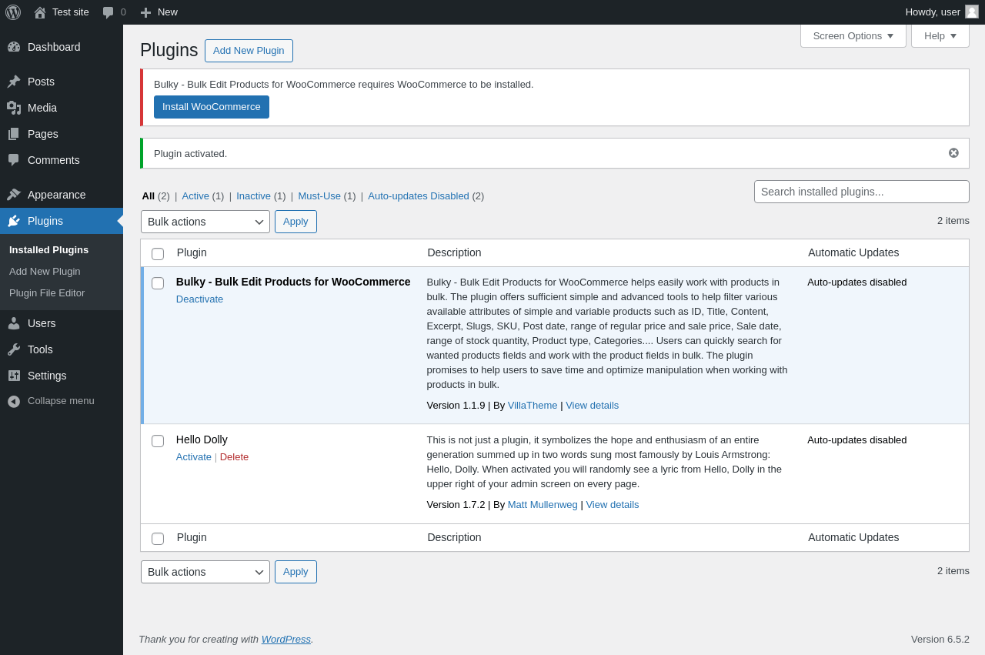Image resolution: width=985 pixels, height=655 pixels.
Task: Open VillaTheme author link
Action: (533, 406)
